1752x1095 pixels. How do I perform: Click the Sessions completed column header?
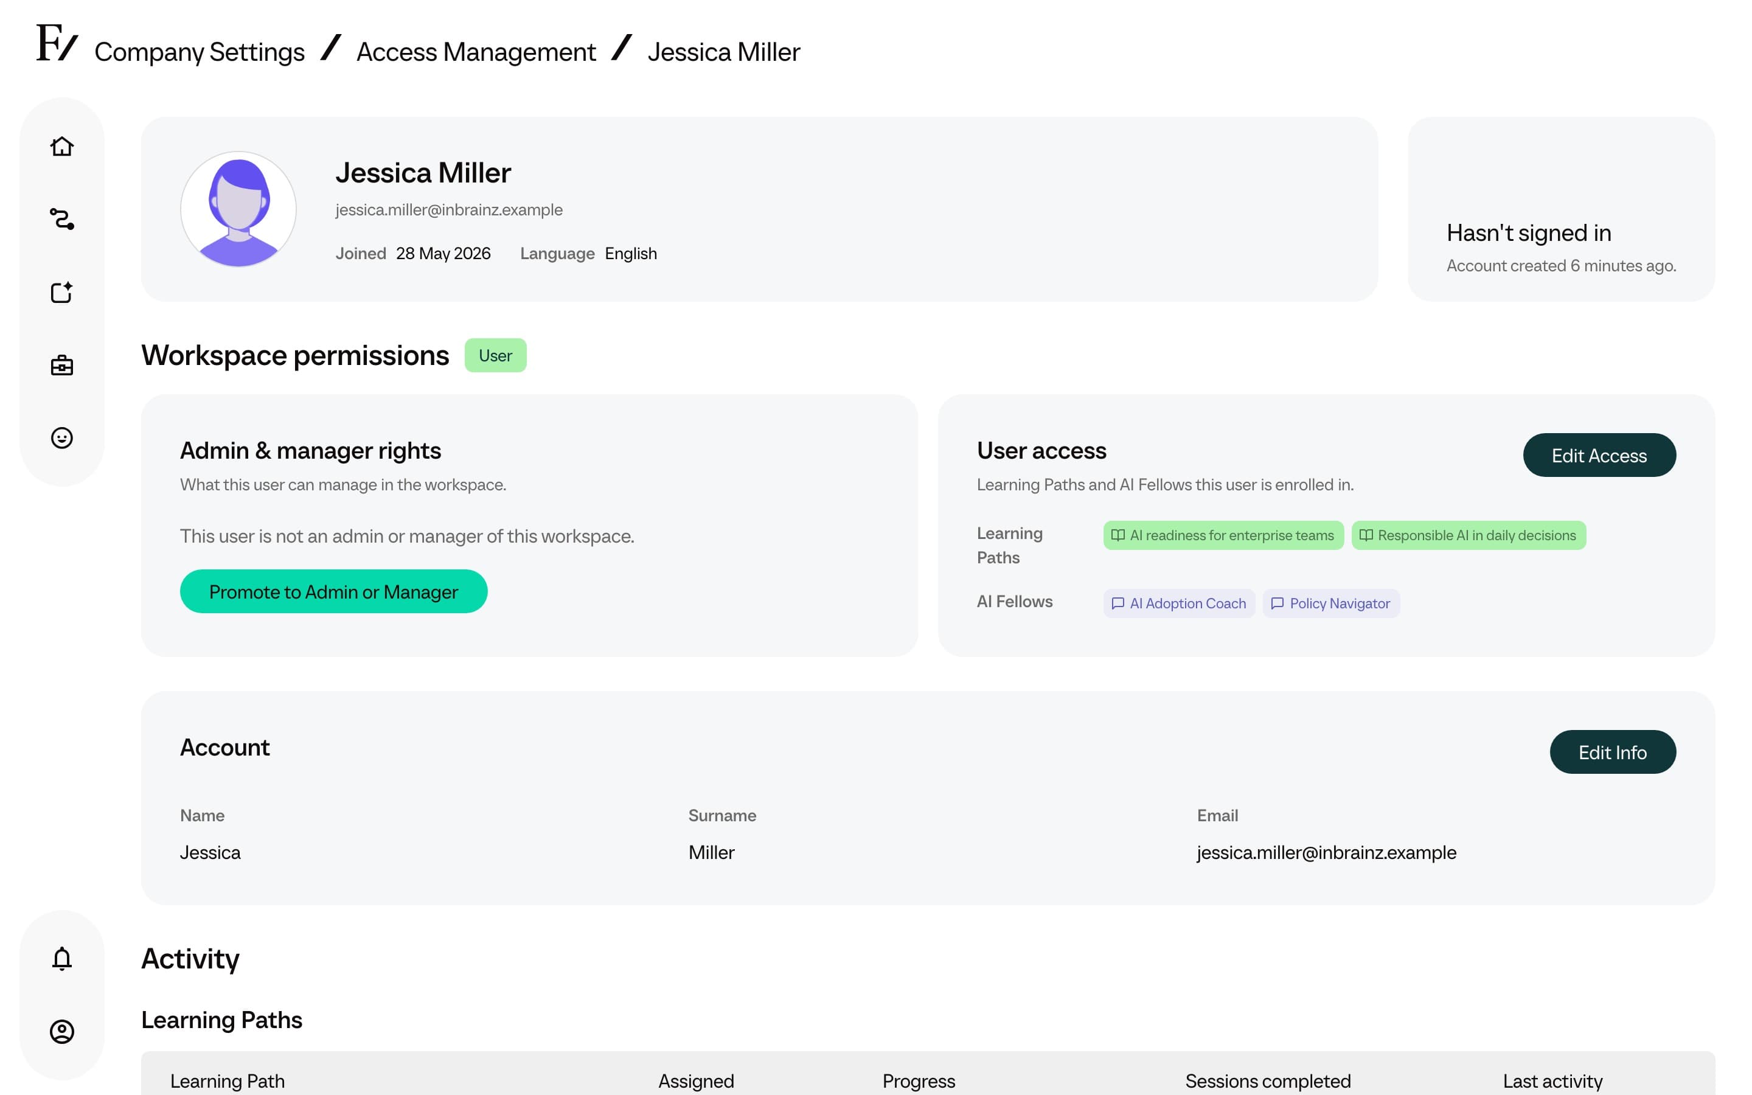point(1268,1081)
